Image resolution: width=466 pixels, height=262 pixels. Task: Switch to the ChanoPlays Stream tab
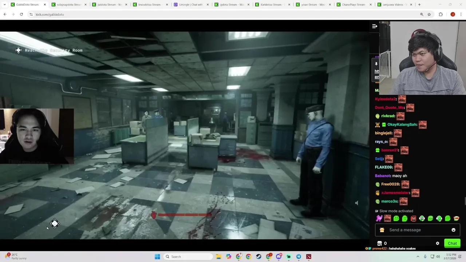click(354, 5)
